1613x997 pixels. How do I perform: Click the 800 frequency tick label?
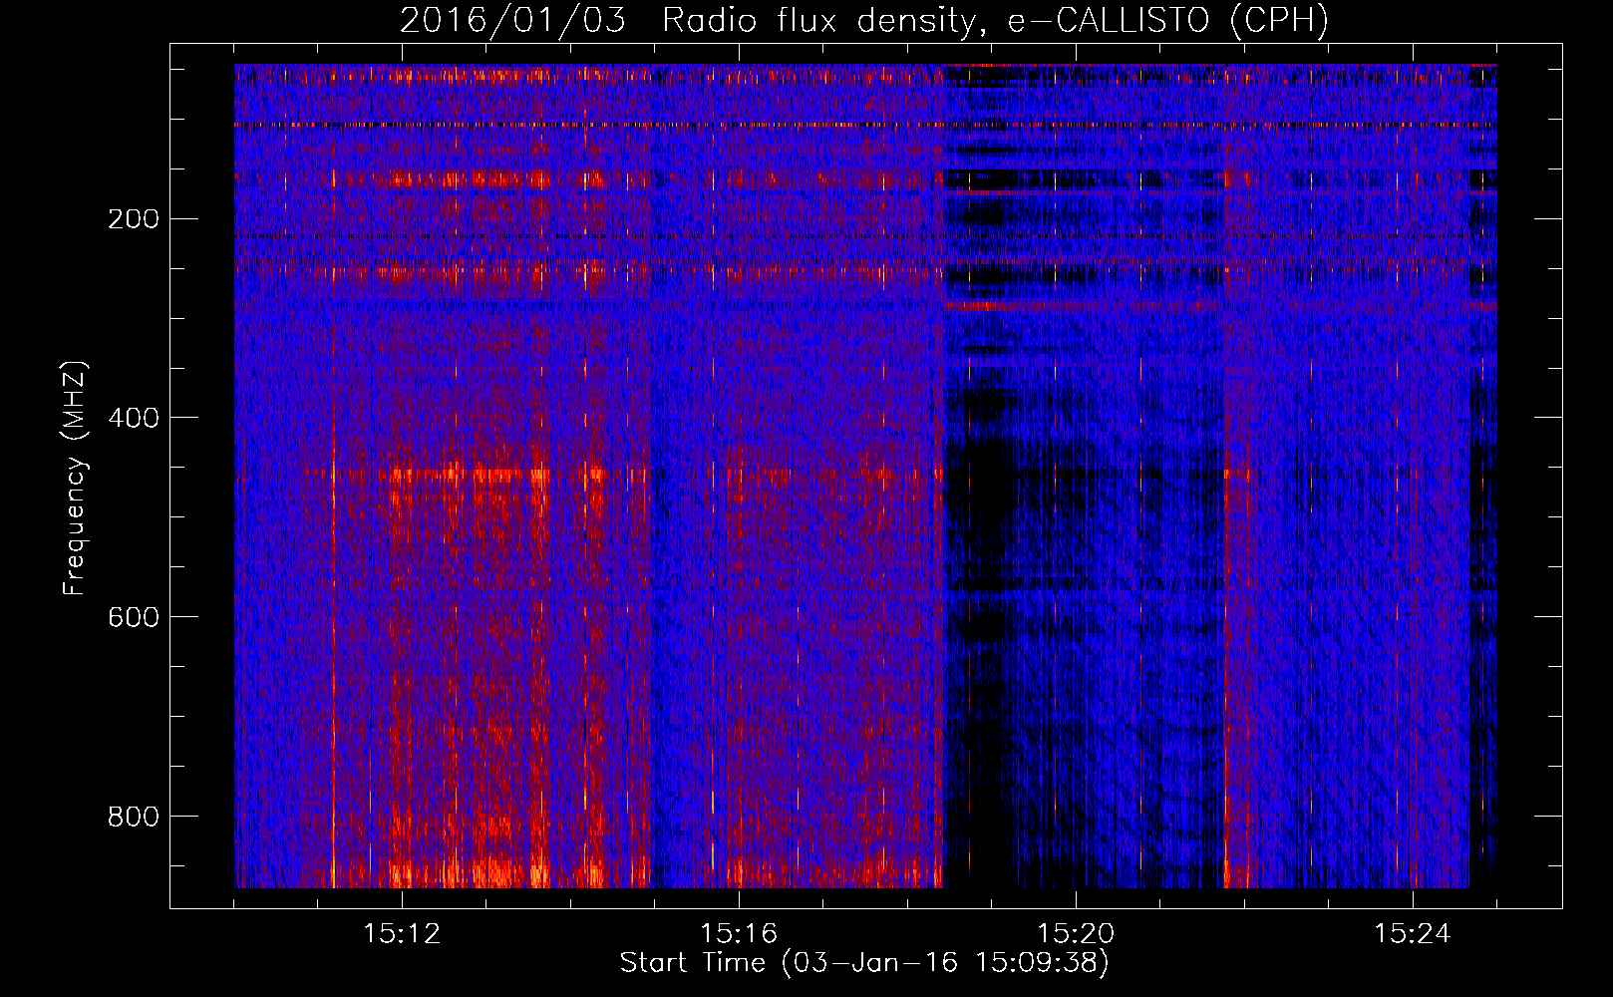tap(134, 817)
